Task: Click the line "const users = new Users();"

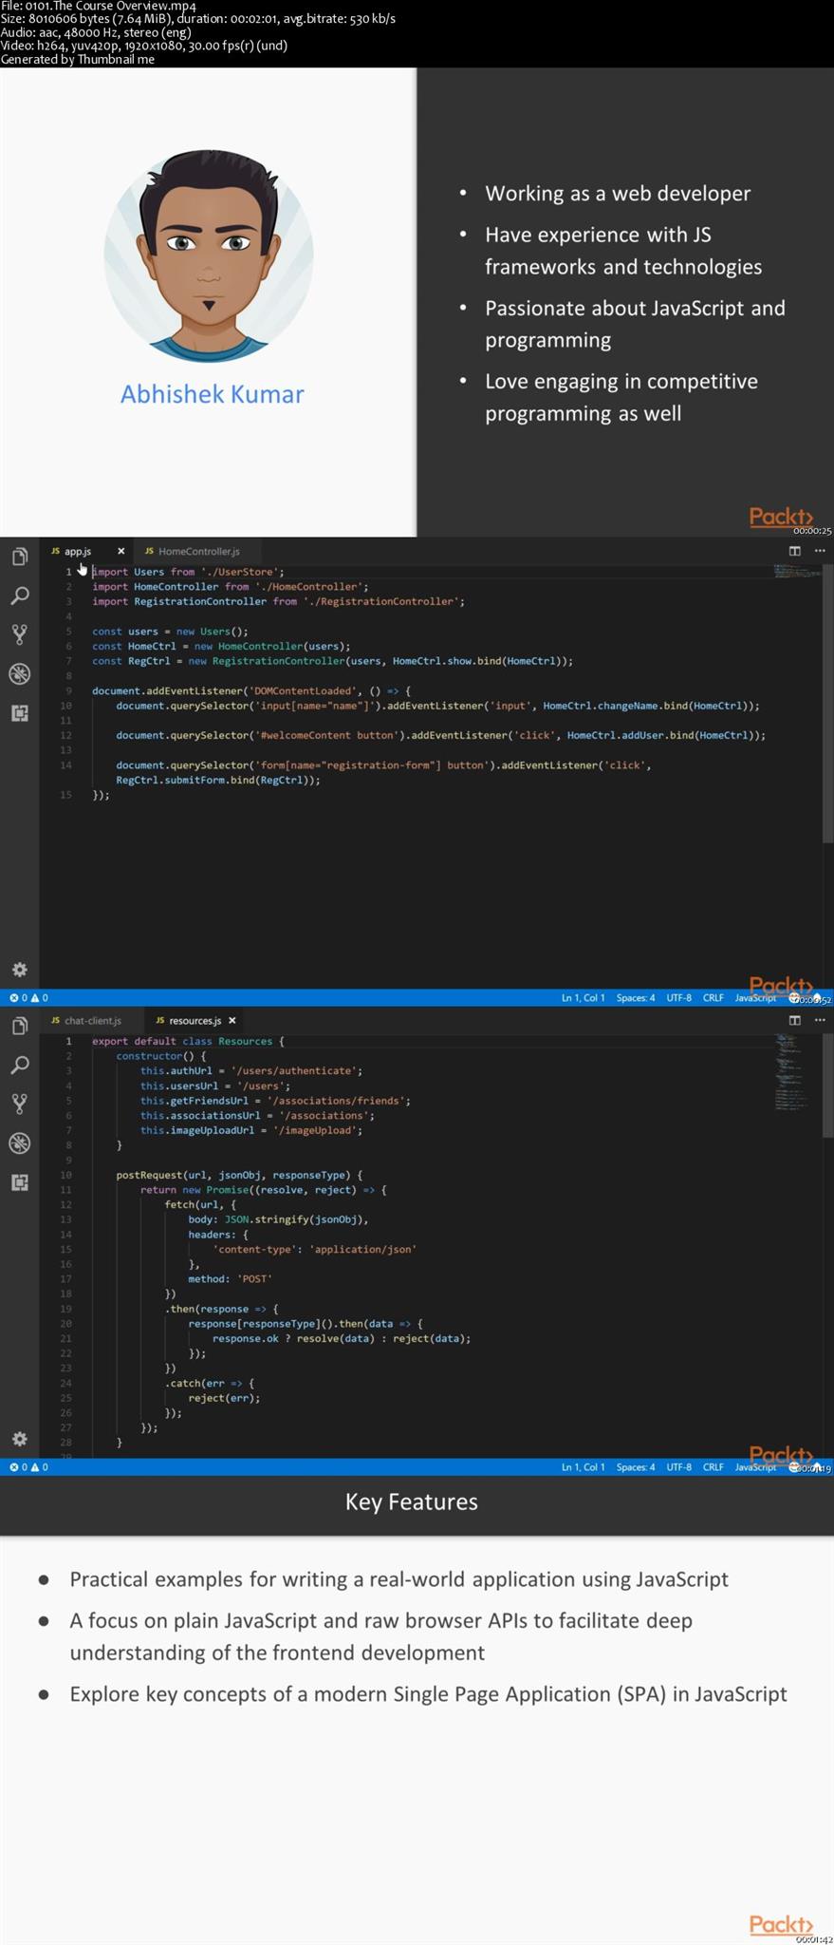Action: [170, 632]
